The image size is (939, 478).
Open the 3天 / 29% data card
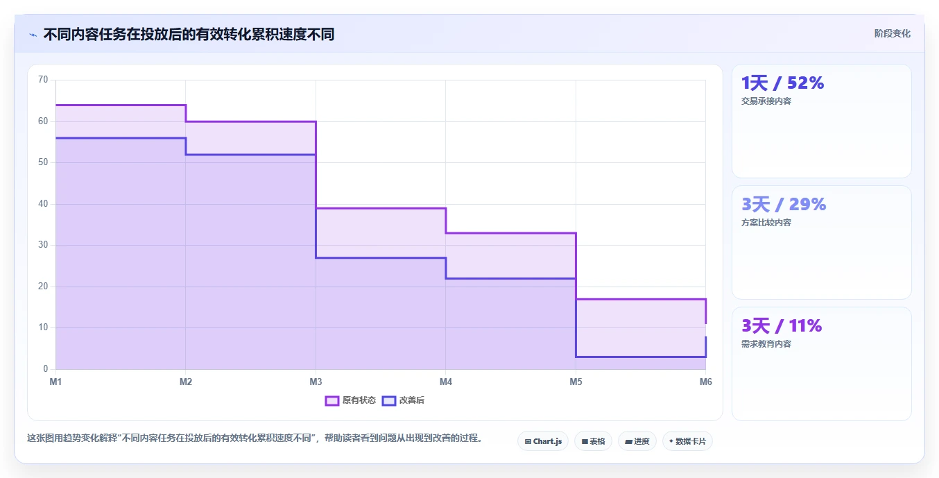coord(821,243)
